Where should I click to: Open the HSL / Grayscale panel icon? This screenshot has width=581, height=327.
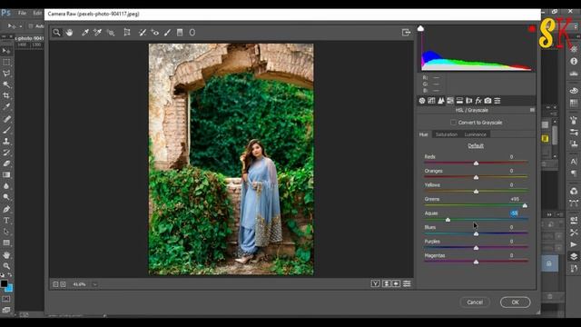450,101
